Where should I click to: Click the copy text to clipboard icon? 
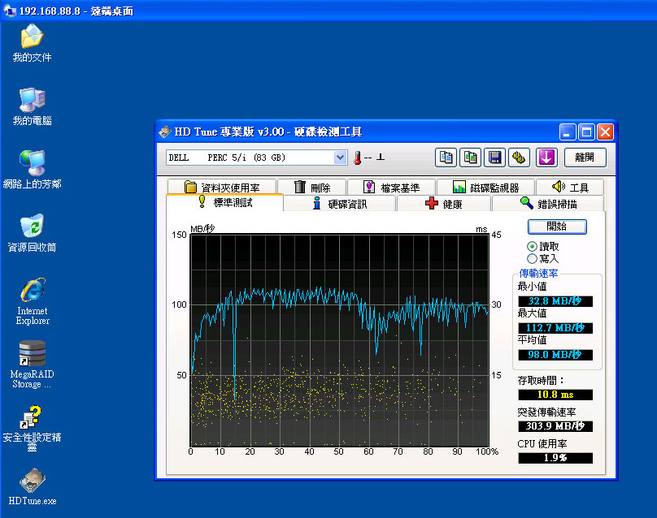[446, 157]
